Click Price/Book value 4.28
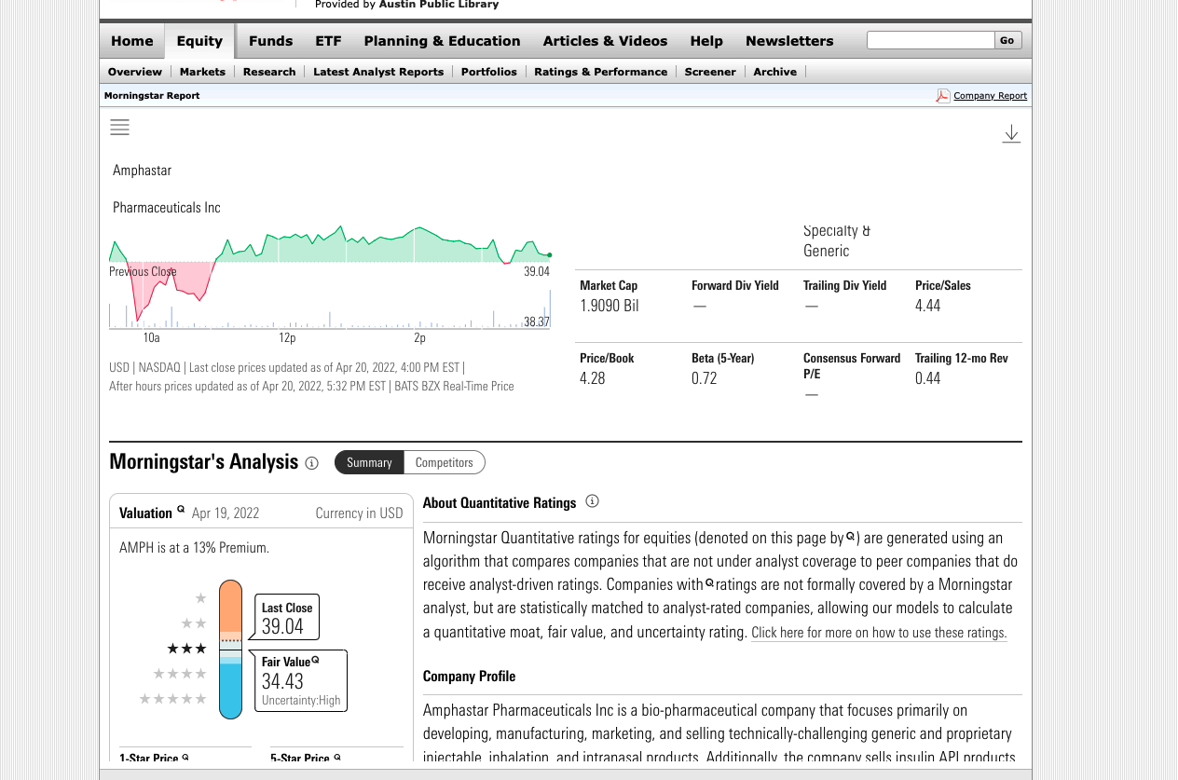 593,378
